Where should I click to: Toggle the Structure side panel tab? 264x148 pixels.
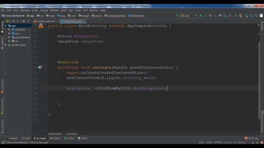coord(2,127)
